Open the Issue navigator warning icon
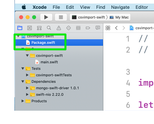 click(x=59, y=28)
